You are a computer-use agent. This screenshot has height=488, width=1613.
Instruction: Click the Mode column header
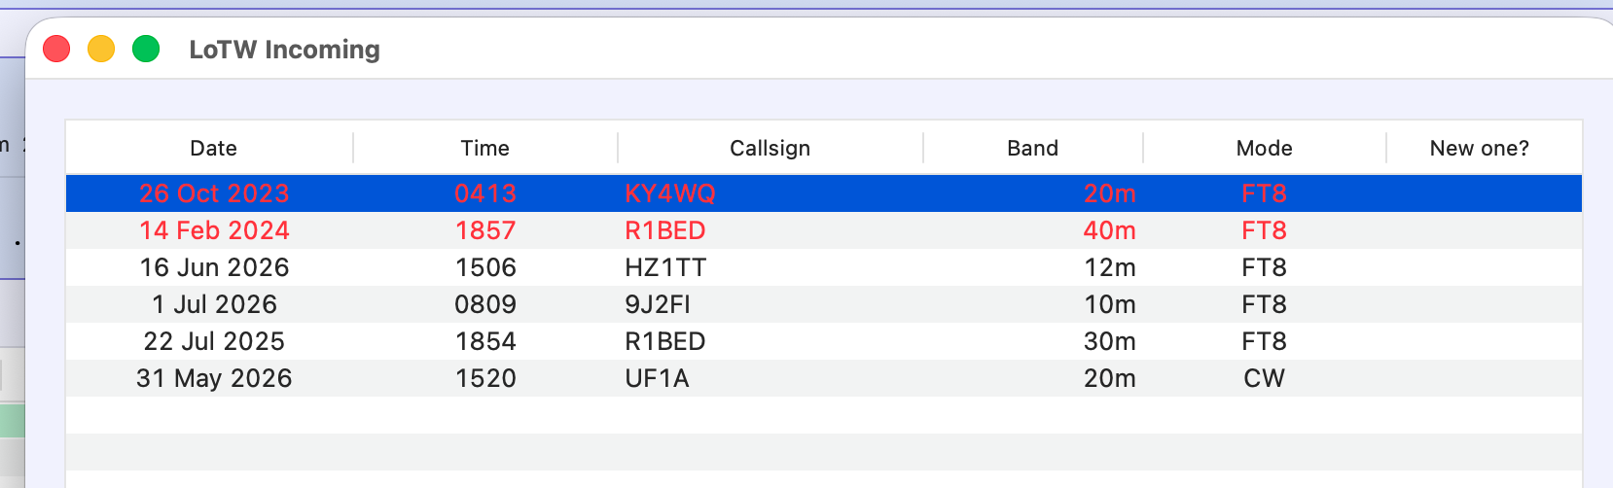click(1264, 148)
